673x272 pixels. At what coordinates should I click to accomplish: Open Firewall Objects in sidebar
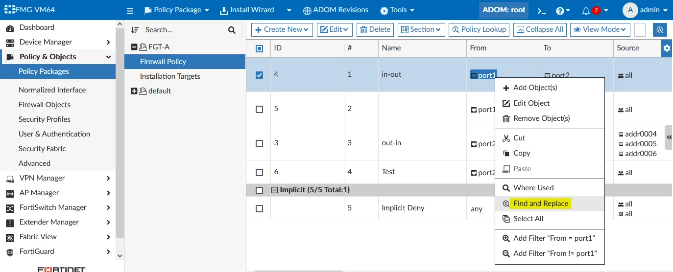tap(45, 105)
